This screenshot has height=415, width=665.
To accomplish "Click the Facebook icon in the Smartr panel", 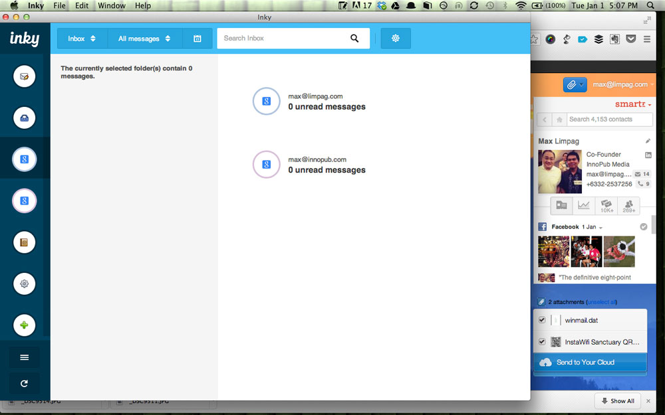I will (x=543, y=227).
